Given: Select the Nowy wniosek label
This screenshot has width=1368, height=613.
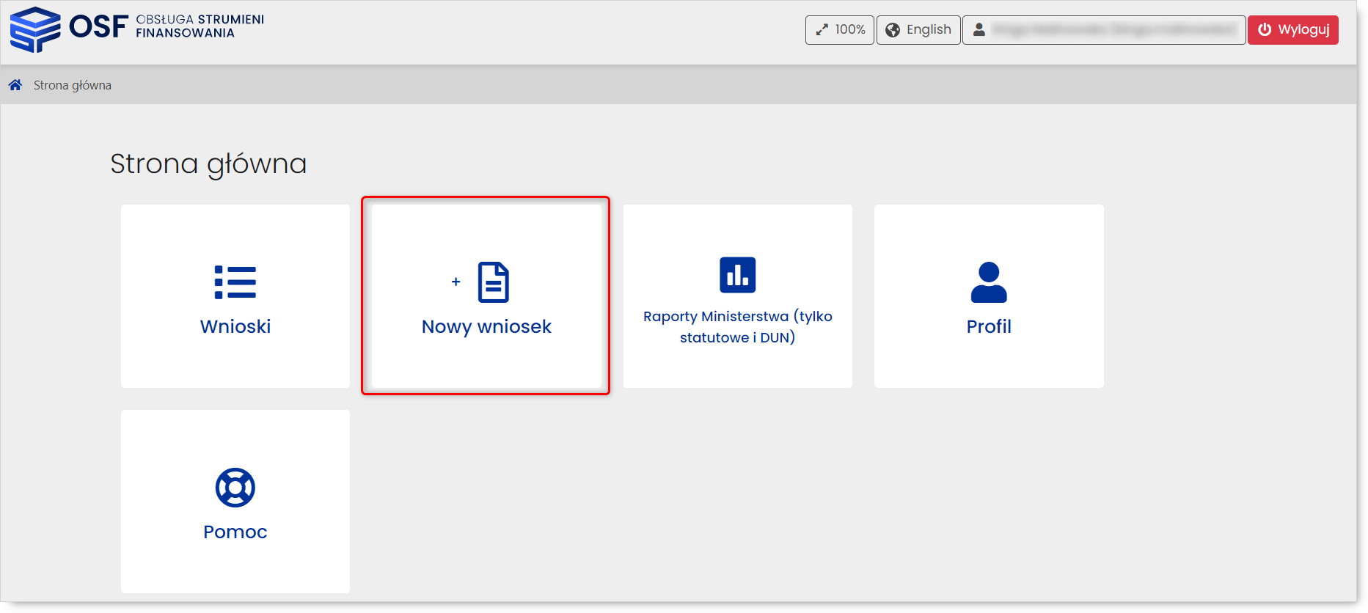Looking at the screenshot, I should [486, 326].
